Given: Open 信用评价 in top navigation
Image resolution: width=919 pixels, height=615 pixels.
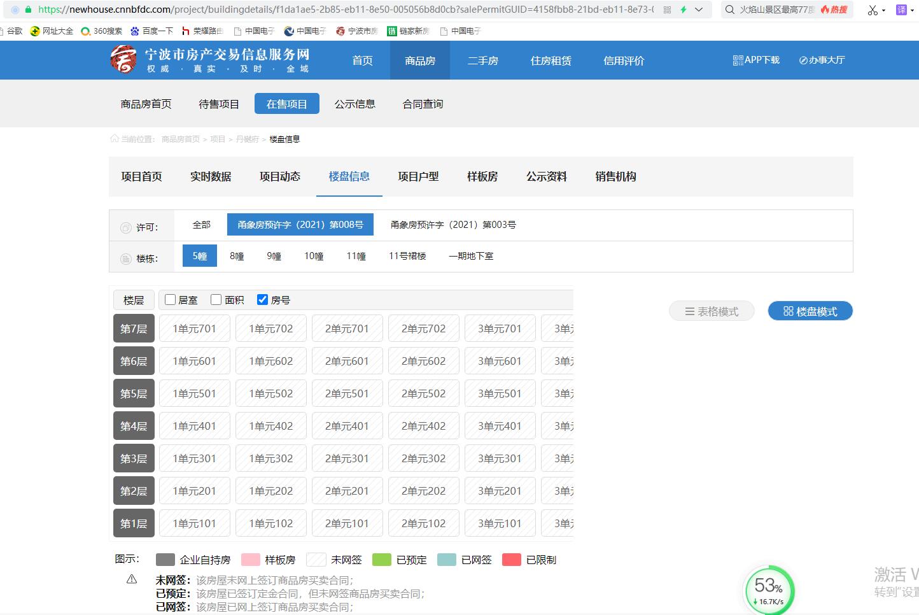Looking at the screenshot, I should pyautogui.click(x=624, y=60).
